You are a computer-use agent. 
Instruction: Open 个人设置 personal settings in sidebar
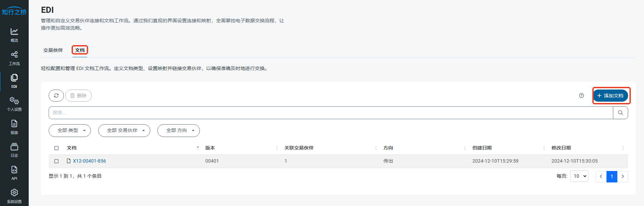pos(14,104)
